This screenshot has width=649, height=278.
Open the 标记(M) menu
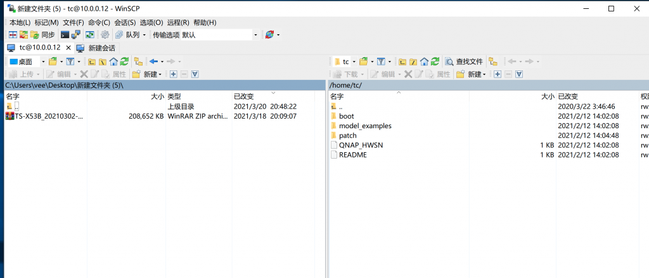47,22
